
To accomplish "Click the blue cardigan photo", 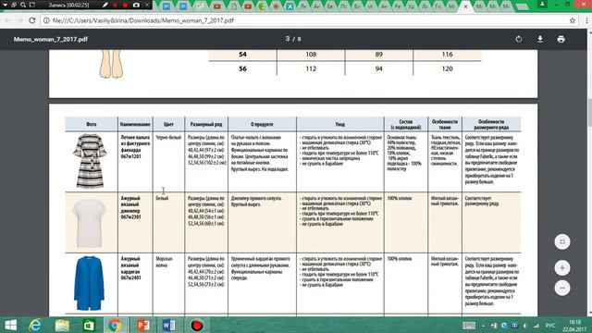I will [x=89, y=283].
